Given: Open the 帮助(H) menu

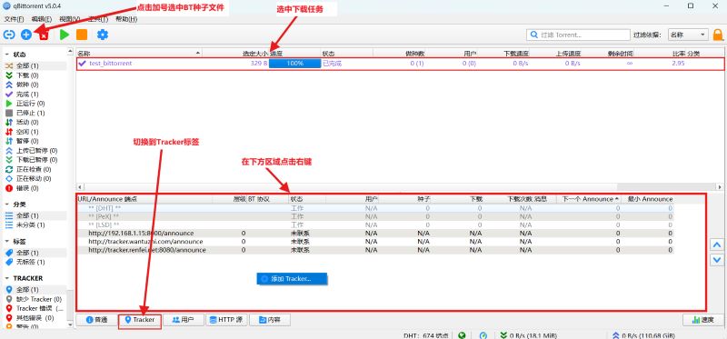Looking at the screenshot, I should coord(126,19).
